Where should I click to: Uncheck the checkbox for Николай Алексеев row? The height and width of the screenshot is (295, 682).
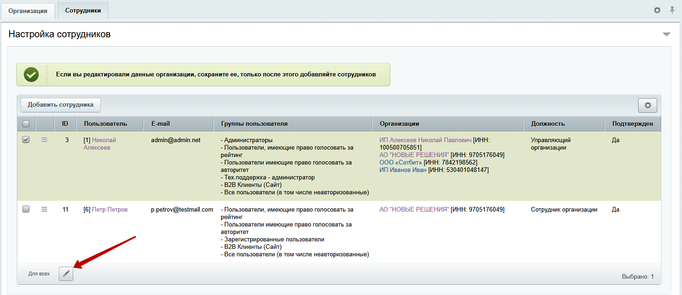pos(26,140)
